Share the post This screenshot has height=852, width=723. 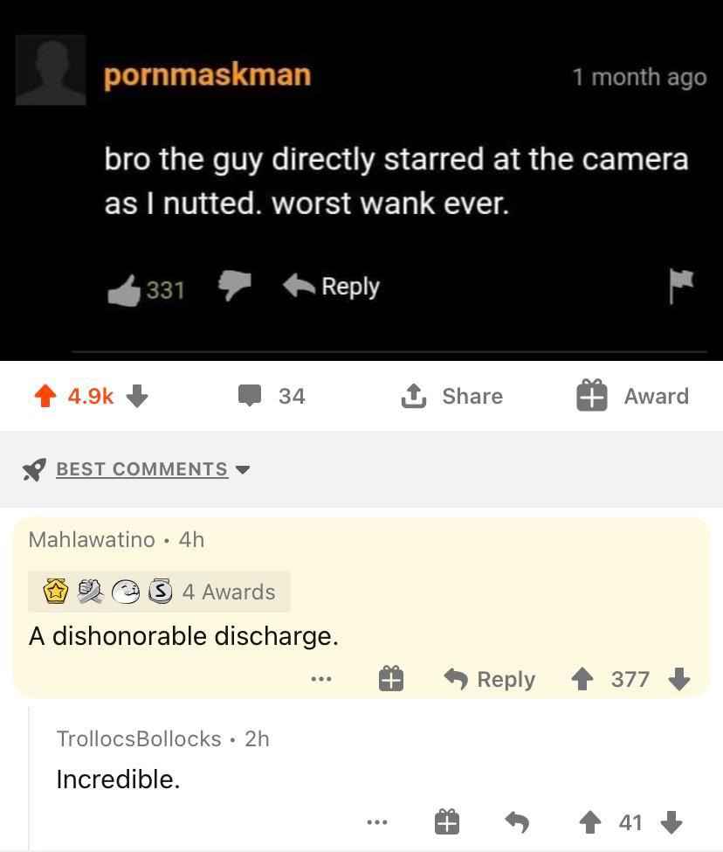pyautogui.click(x=452, y=396)
